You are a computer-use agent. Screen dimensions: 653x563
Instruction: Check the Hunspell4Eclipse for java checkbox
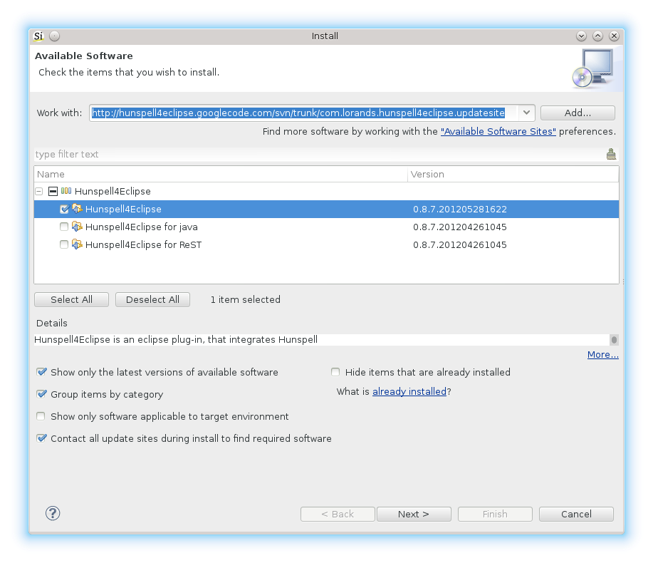coord(63,227)
